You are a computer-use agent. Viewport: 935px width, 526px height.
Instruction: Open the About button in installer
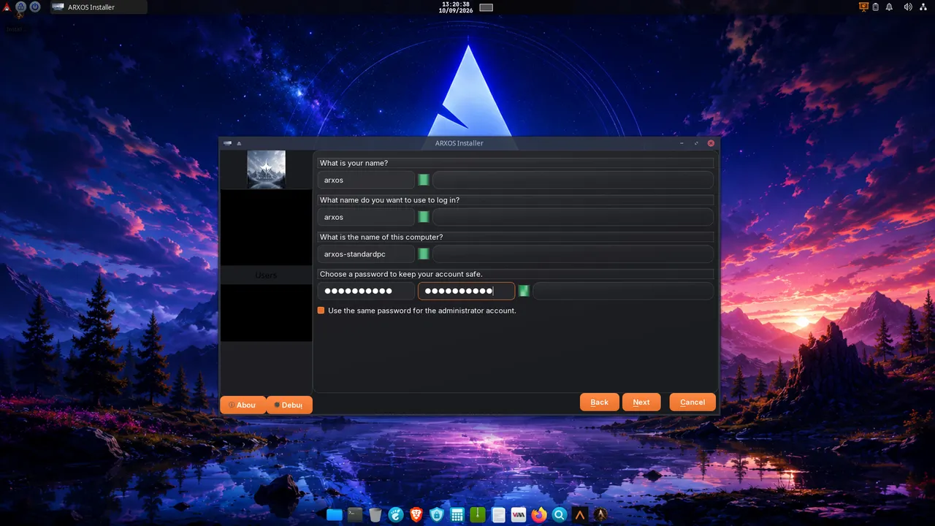click(x=243, y=405)
